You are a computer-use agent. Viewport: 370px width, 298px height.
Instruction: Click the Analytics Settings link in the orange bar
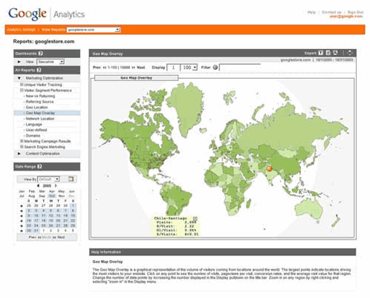pos(21,30)
